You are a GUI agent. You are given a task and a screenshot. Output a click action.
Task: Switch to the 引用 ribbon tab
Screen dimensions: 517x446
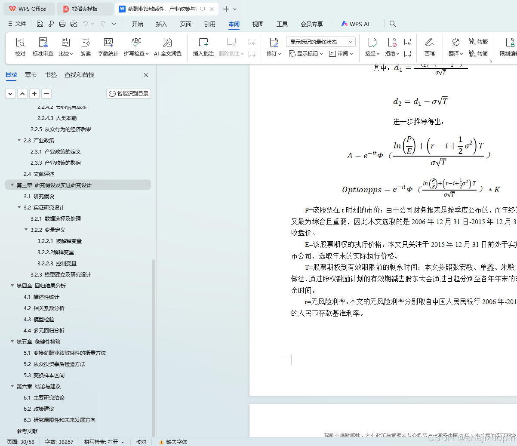point(210,24)
